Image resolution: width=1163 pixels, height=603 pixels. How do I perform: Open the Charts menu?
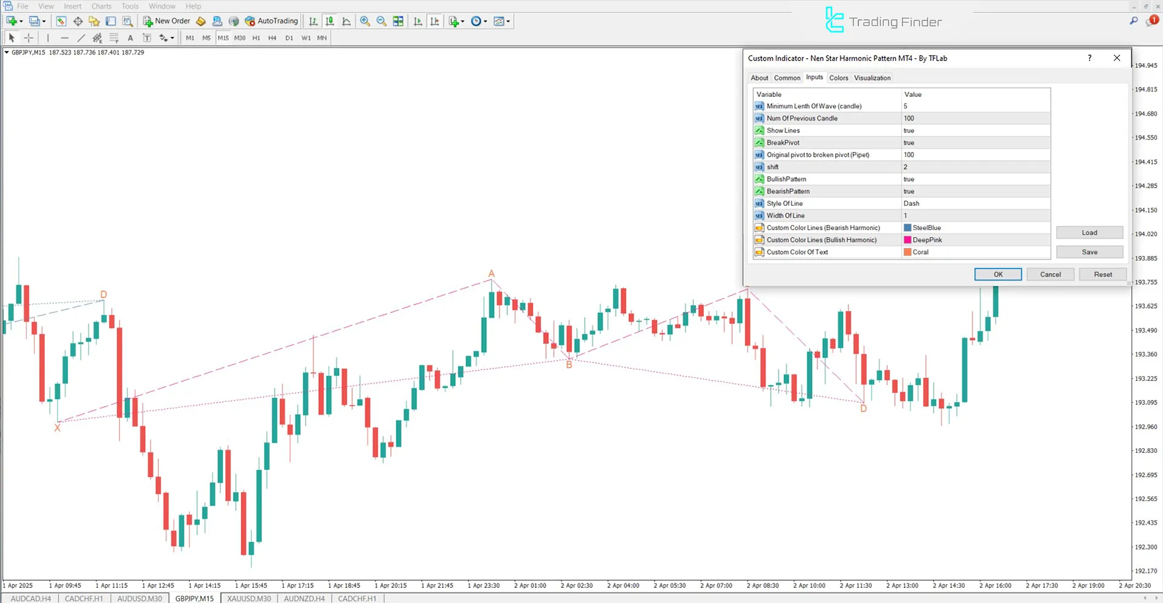tap(101, 6)
